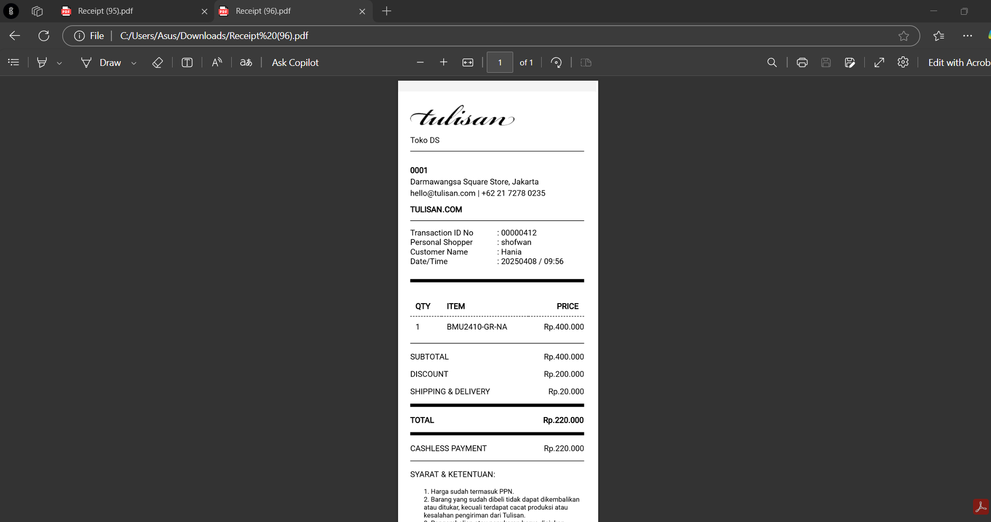Restore down the browser window
Image resolution: width=991 pixels, height=522 pixels.
tap(964, 11)
